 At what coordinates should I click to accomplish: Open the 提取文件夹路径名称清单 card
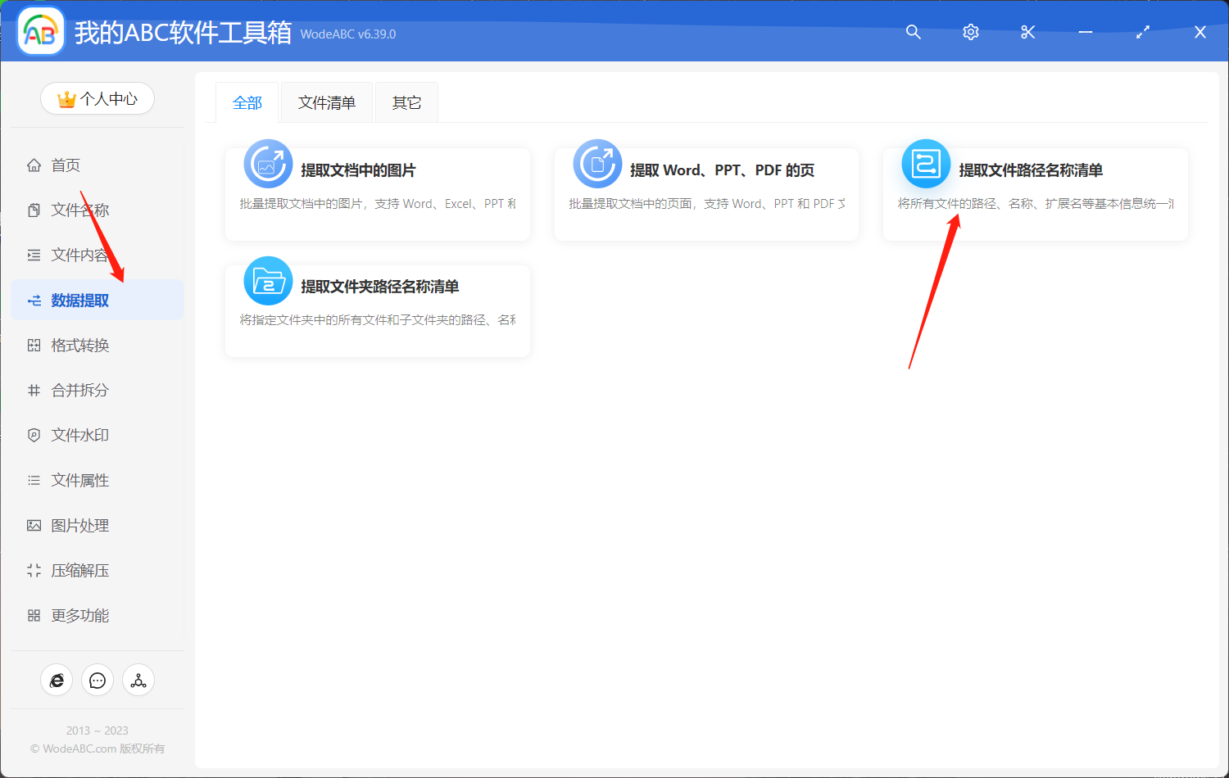(377, 310)
